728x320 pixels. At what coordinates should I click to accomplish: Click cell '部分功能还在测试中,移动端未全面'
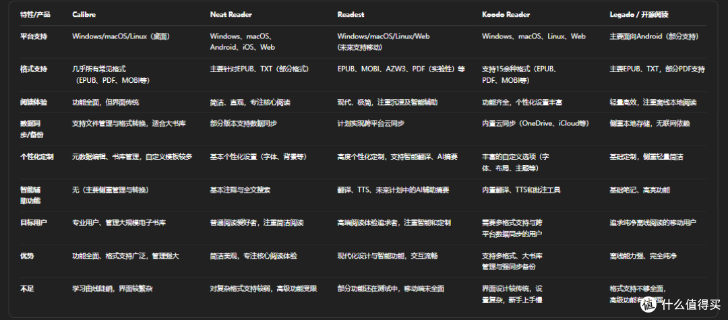pyautogui.click(x=391, y=288)
